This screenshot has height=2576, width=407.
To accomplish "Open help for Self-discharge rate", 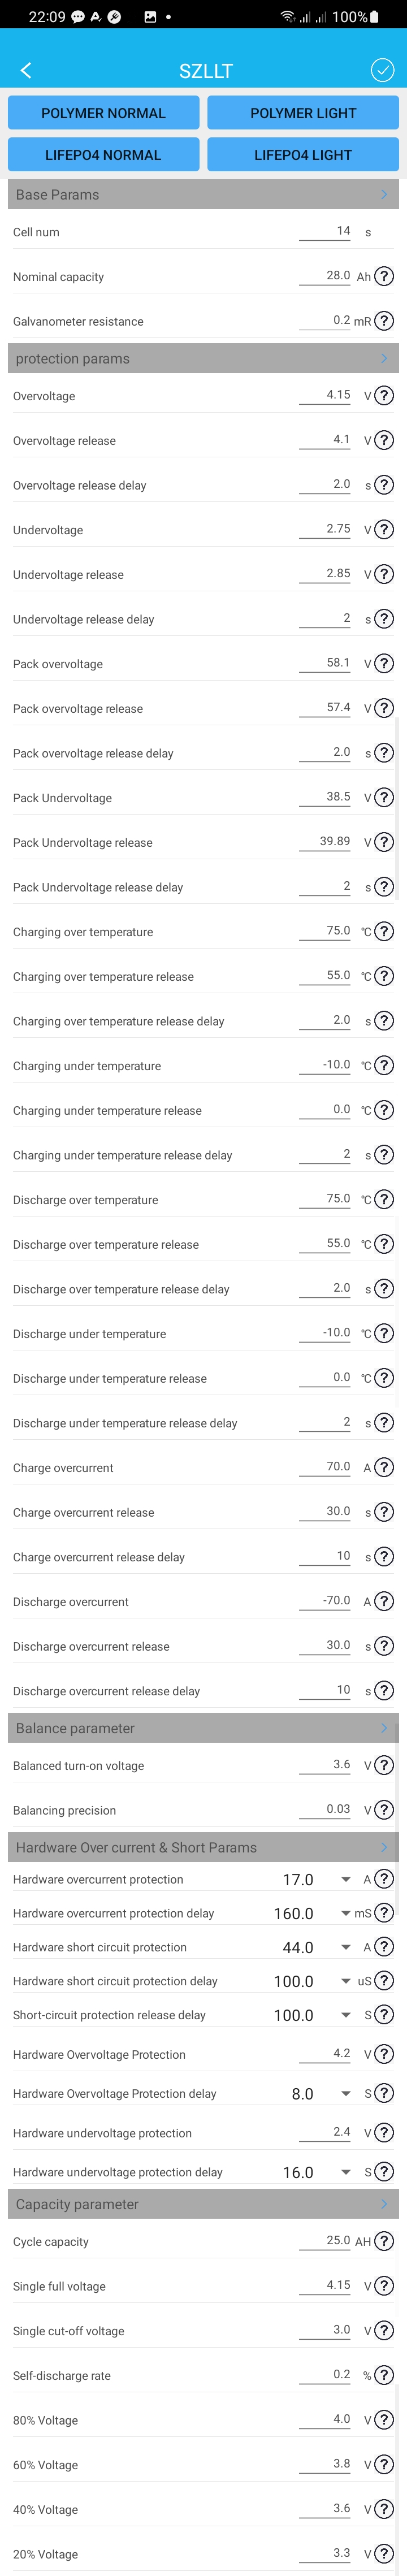I will coord(384,2375).
